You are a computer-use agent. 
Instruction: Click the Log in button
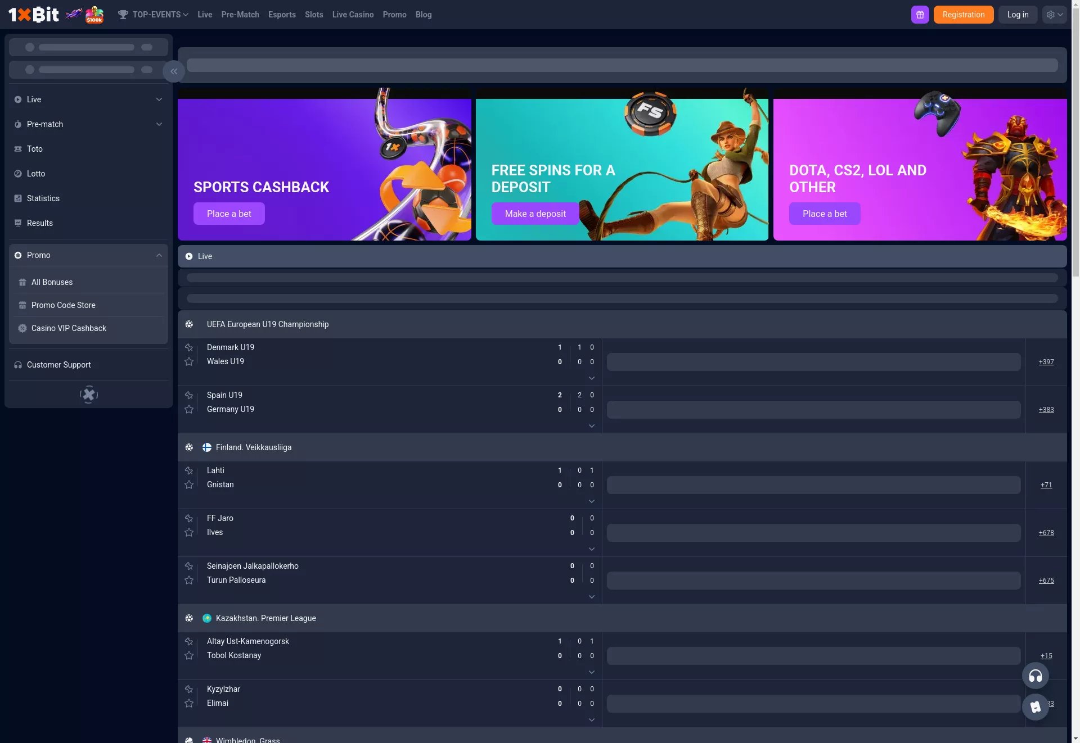[x=1018, y=15]
